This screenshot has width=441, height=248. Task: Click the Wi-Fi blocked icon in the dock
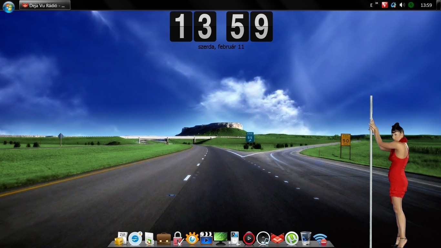320,240
